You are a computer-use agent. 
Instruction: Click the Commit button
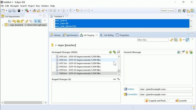tap(181, 101)
